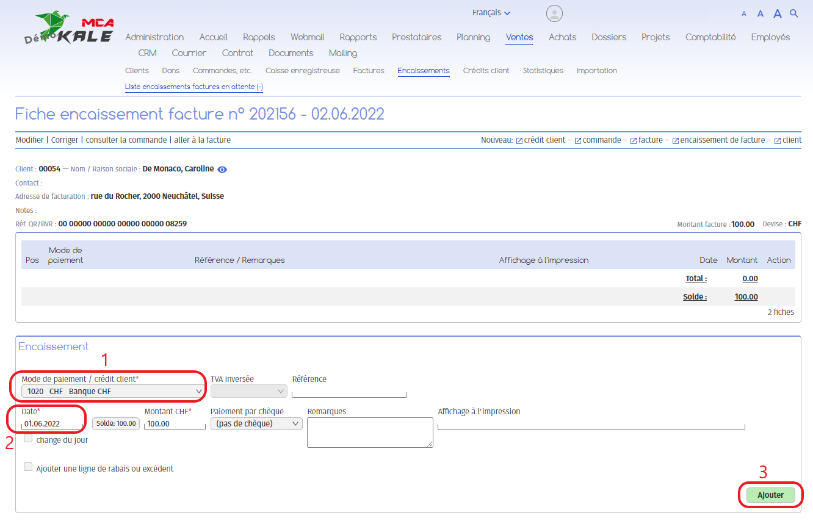This screenshot has width=813, height=521.
Task: Open the Prestataires menu
Action: pos(417,37)
